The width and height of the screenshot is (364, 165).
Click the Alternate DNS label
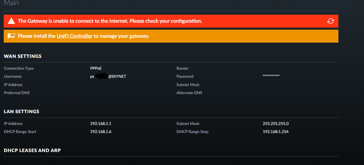pyautogui.click(x=189, y=93)
